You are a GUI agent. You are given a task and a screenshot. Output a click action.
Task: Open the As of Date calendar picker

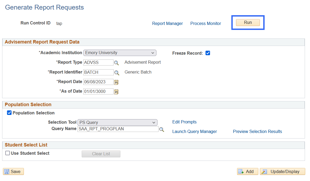coord(116,92)
